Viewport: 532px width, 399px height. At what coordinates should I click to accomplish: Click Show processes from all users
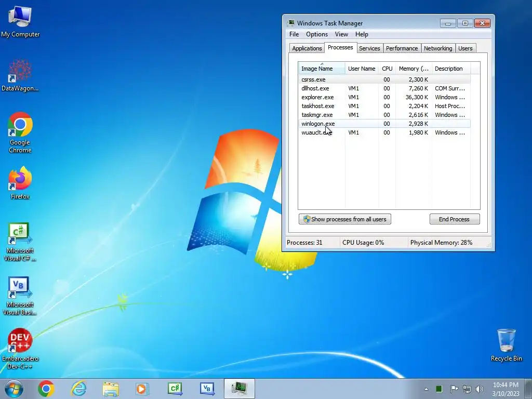tap(345, 219)
